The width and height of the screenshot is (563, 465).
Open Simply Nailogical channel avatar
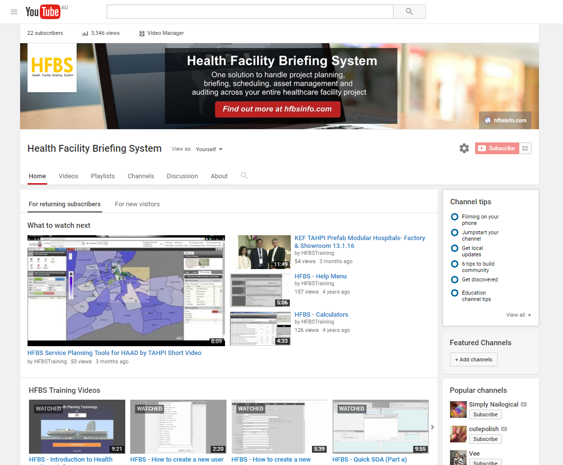(x=458, y=410)
